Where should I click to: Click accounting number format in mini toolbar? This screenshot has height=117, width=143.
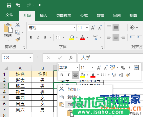pyautogui.click(x=112, y=68)
